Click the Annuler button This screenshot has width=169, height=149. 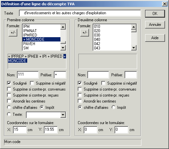(155, 25)
